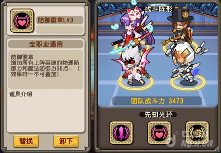
Task: Click the 全职业通用 class label bar
Action: click(x=46, y=44)
